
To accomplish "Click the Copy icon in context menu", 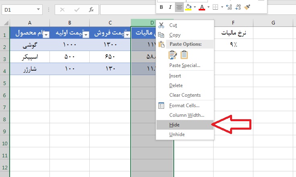I will [161, 35].
